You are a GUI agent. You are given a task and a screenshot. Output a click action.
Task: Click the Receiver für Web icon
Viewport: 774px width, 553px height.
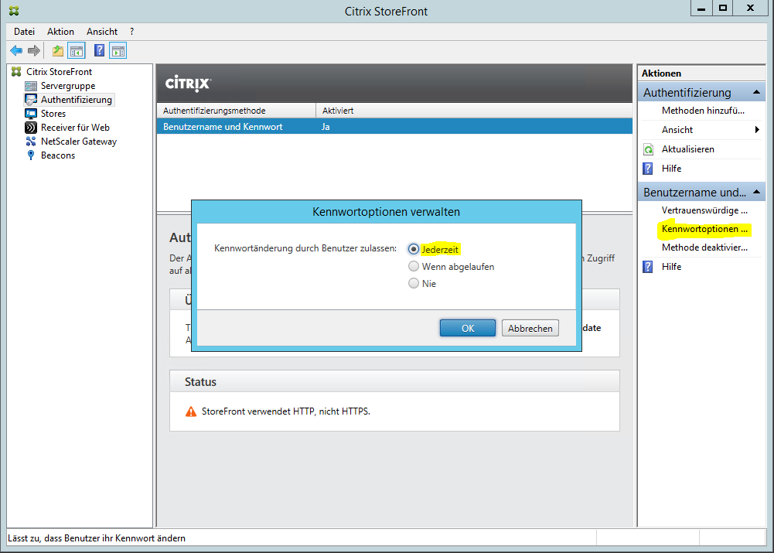(31, 128)
